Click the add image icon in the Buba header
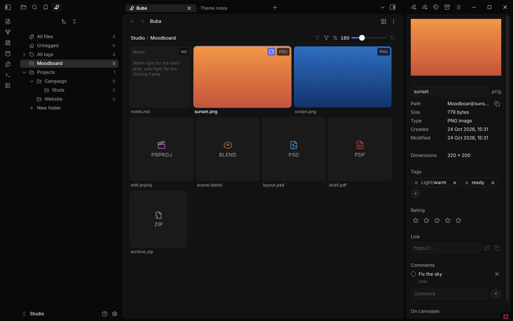This screenshot has width=513, height=321. (x=384, y=21)
